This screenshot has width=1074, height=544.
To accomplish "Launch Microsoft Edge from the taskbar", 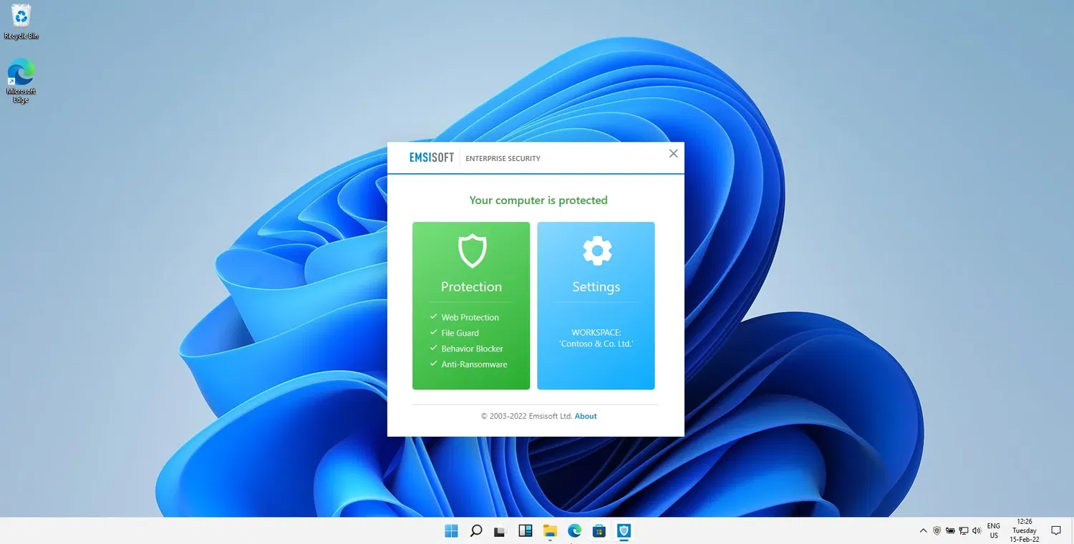I will tap(574, 531).
